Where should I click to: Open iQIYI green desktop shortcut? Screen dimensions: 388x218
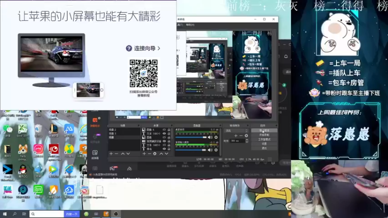[38, 191]
